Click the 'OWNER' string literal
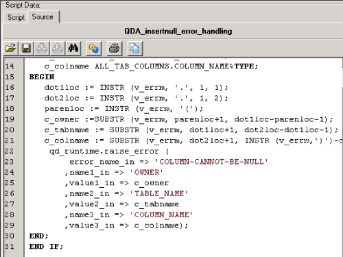343x257 pixels. click(146, 172)
